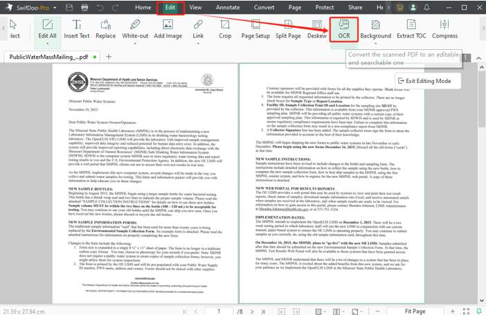Screen dimensions: 486x315
Task: Expand the Link dropdown arrow
Action: (x=198, y=44)
